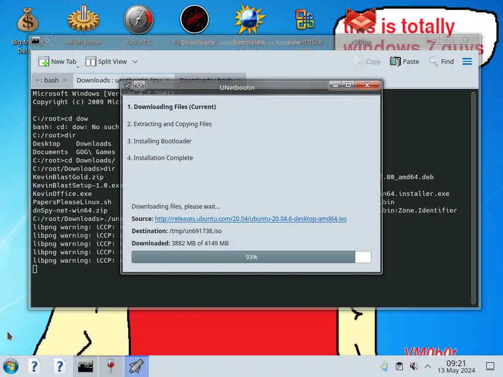The image size is (503, 377).
Task: Maximize the UNetbootin window
Action: click(348, 85)
